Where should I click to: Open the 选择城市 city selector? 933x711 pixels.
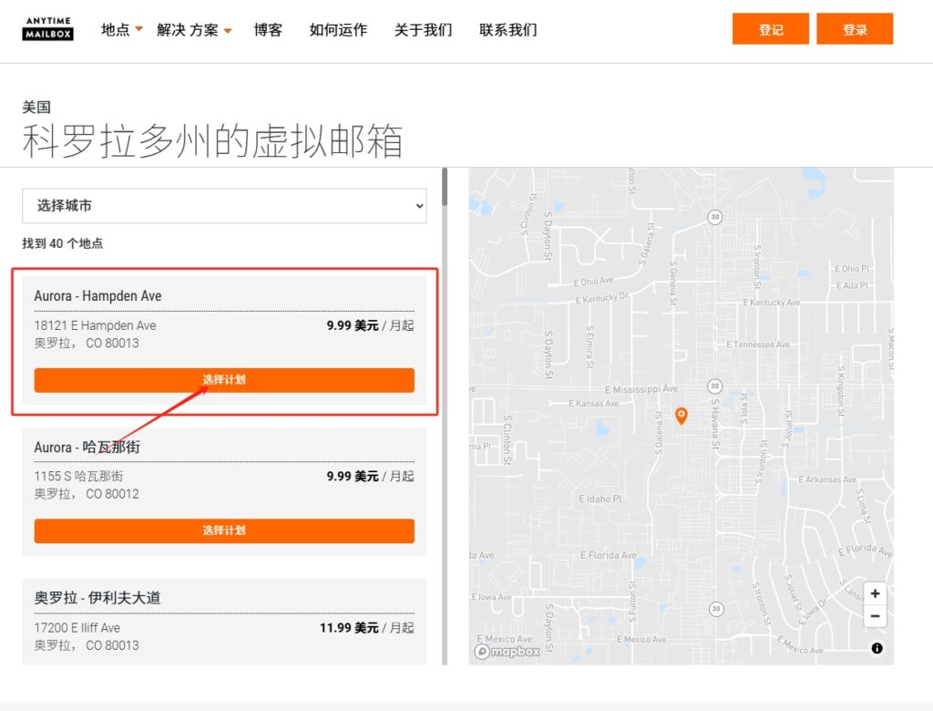point(223,206)
